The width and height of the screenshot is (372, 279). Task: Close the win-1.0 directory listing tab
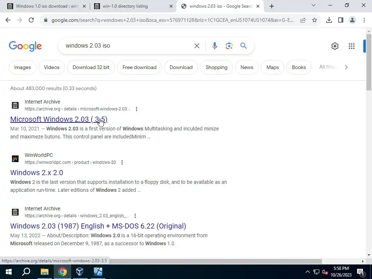pos(171,7)
